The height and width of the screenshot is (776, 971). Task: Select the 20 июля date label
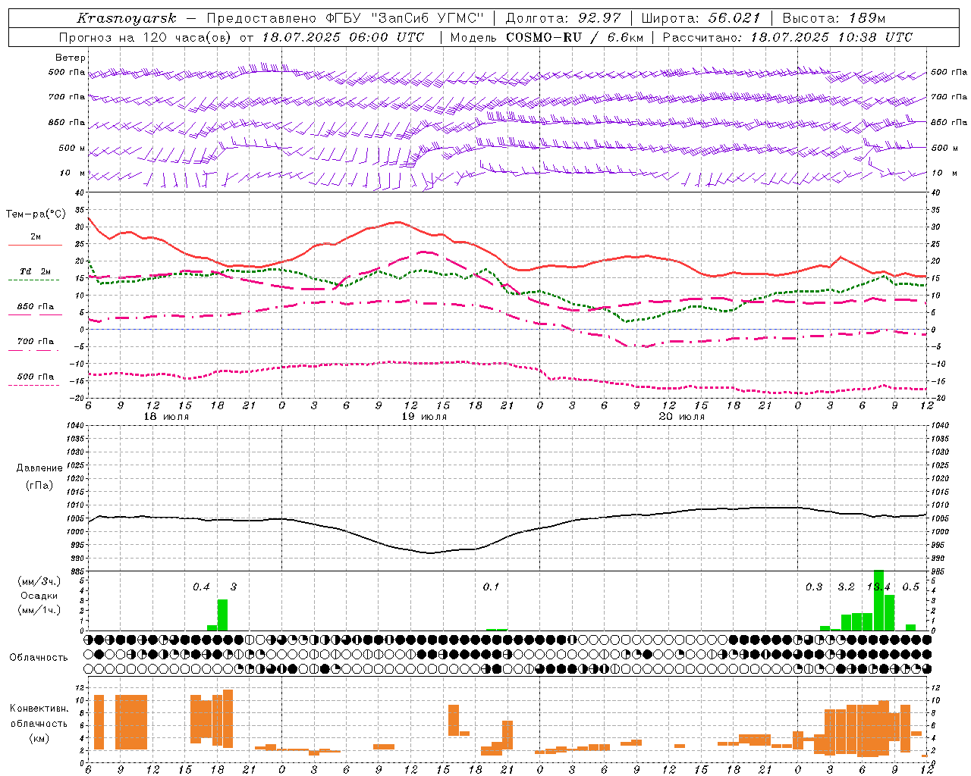tap(682, 417)
